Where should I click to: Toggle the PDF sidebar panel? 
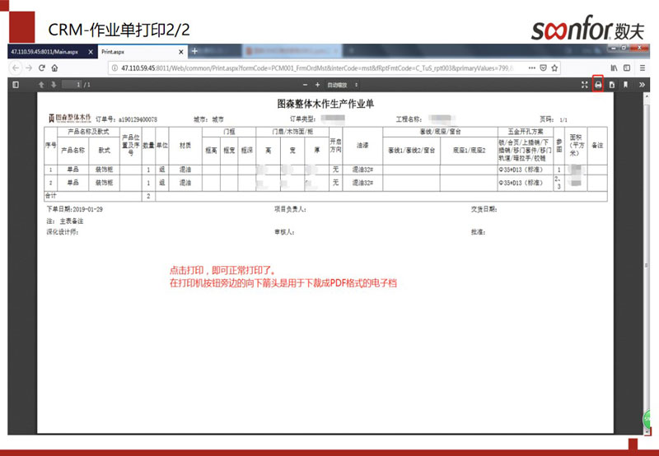coord(16,85)
